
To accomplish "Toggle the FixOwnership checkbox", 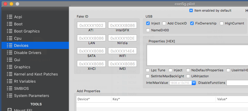I will click(192, 23).
